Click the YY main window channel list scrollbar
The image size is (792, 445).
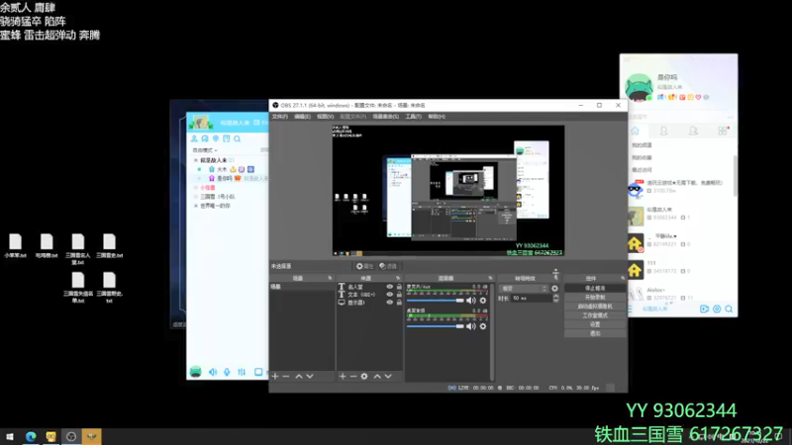pos(735,176)
